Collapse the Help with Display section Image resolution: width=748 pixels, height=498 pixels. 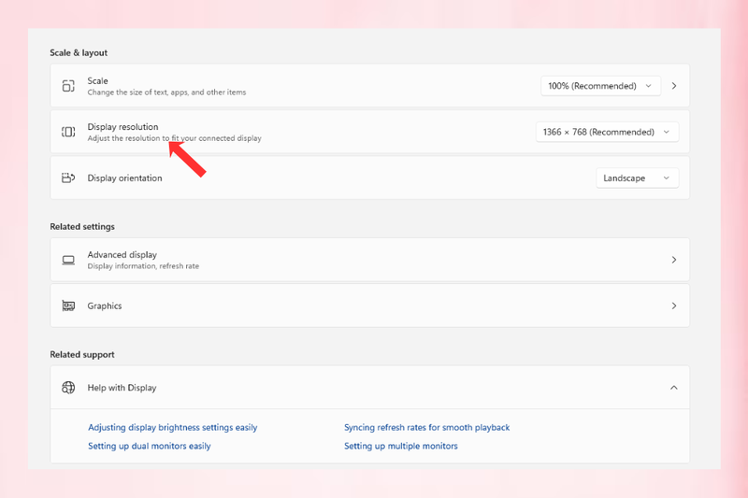coord(673,388)
